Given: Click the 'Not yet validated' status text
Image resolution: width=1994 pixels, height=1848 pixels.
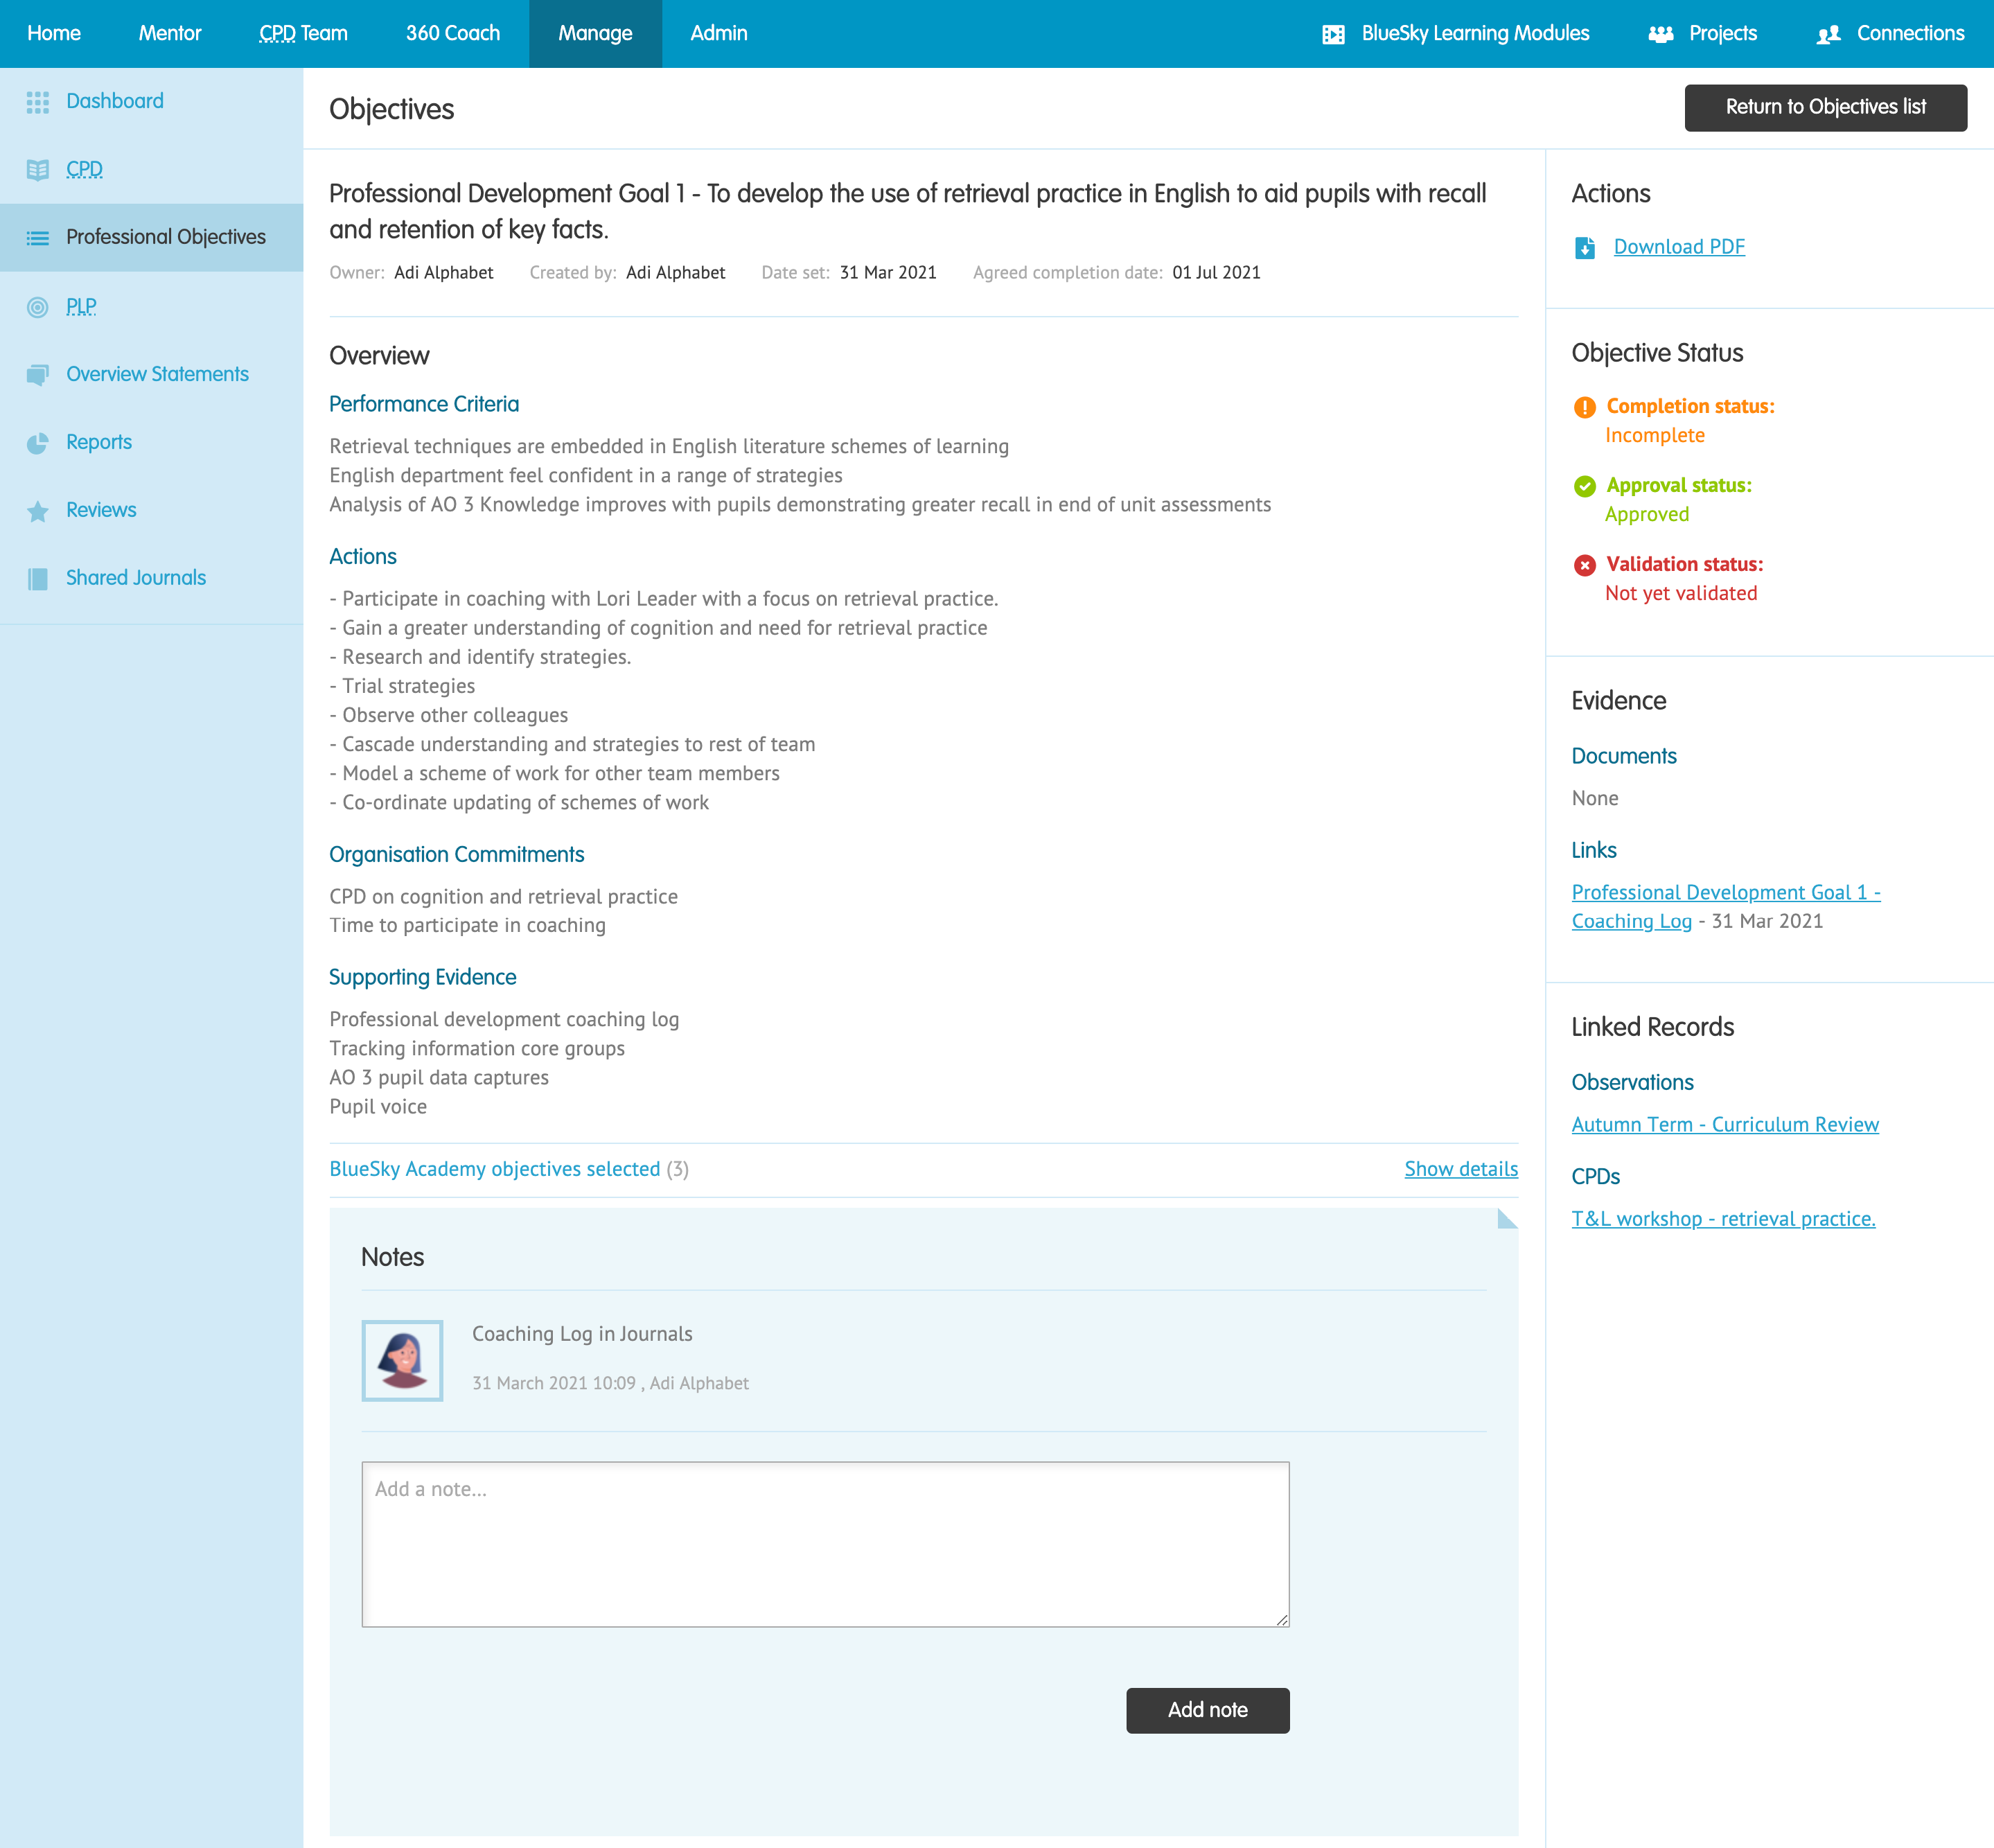Looking at the screenshot, I should 1681,594.
